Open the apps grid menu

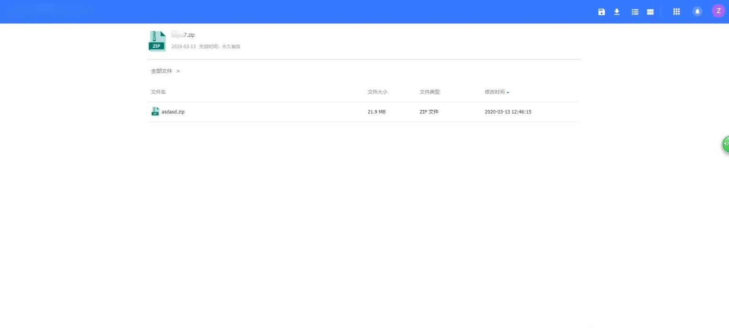pos(676,12)
